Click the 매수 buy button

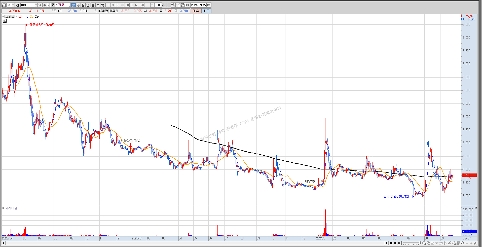[x=196, y=11]
